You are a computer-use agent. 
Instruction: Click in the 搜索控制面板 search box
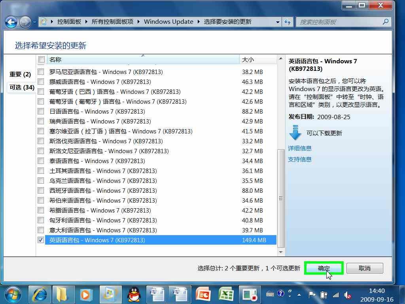[x=339, y=22]
